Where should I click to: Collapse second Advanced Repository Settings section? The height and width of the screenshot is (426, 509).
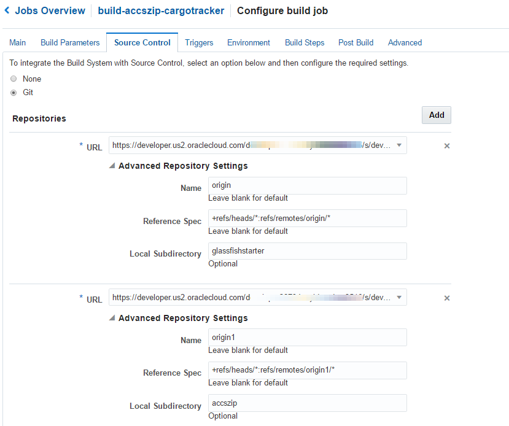pos(112,318)
